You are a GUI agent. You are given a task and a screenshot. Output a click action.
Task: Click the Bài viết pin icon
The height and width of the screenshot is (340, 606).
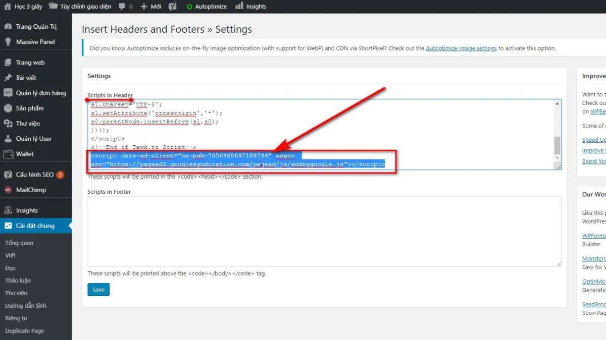8,78
